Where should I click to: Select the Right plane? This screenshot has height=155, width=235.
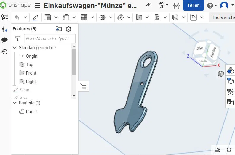click(31, 82)
